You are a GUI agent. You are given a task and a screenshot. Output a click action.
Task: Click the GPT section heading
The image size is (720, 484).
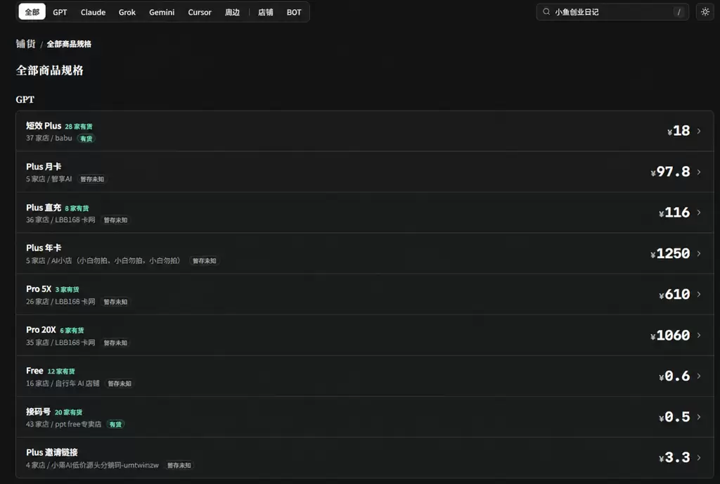[x=25, y=99]
